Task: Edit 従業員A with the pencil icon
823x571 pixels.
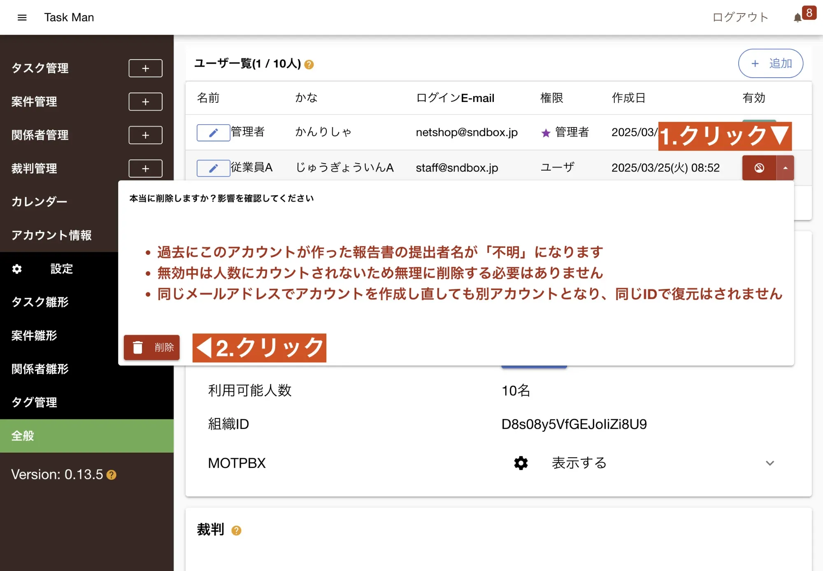Action: click(213, 168)
